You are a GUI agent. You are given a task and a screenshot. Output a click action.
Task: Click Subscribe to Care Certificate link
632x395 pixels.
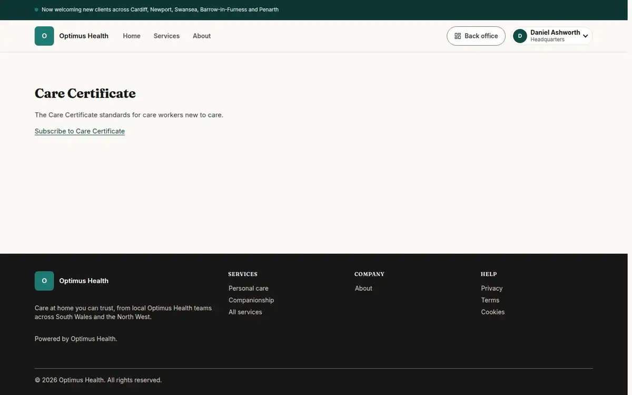(x=80, y=131)
